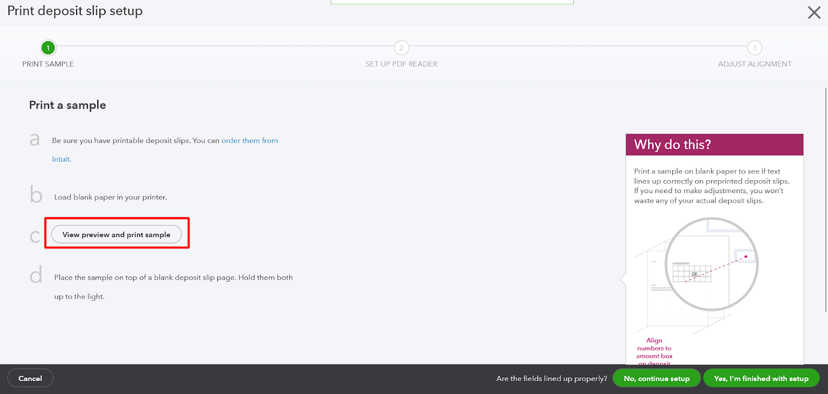The height and width of the screenshot is (394, 828).
Task: Click the large letter 'c' step marker
Action: coord(35,236)
